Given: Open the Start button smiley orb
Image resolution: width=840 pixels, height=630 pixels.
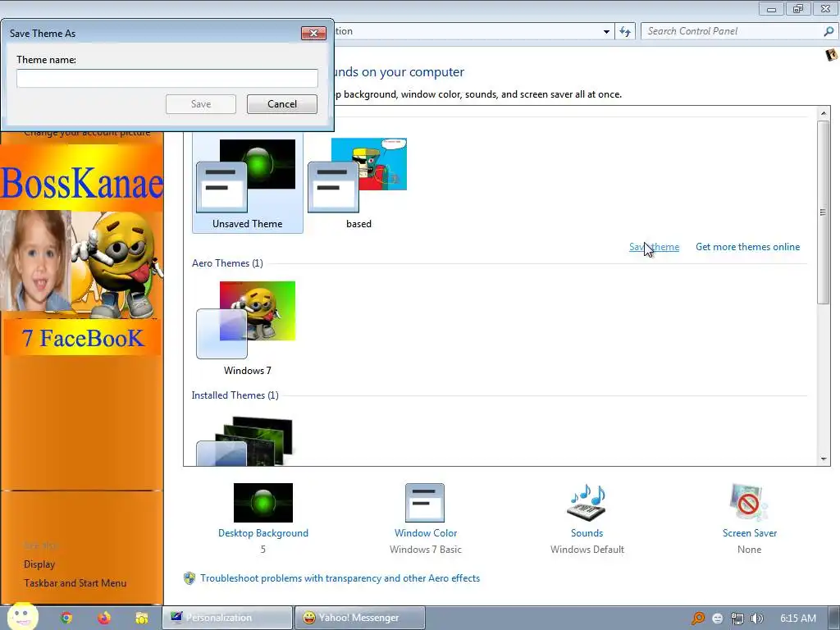Looking at the screenshot, I should (22, 617).
